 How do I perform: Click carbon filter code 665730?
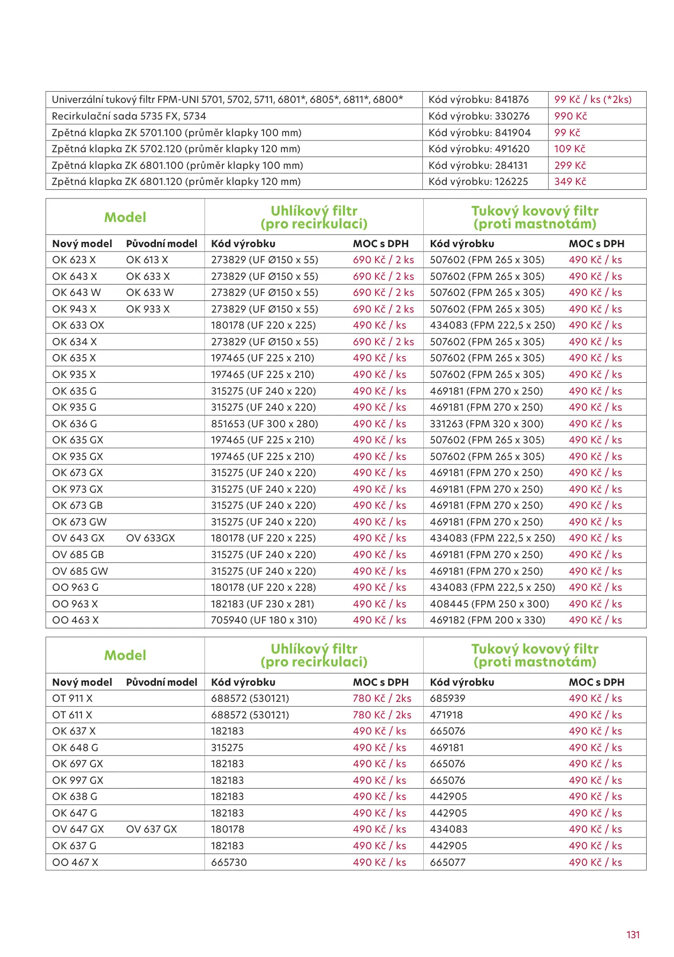click(x=229, y=863)
